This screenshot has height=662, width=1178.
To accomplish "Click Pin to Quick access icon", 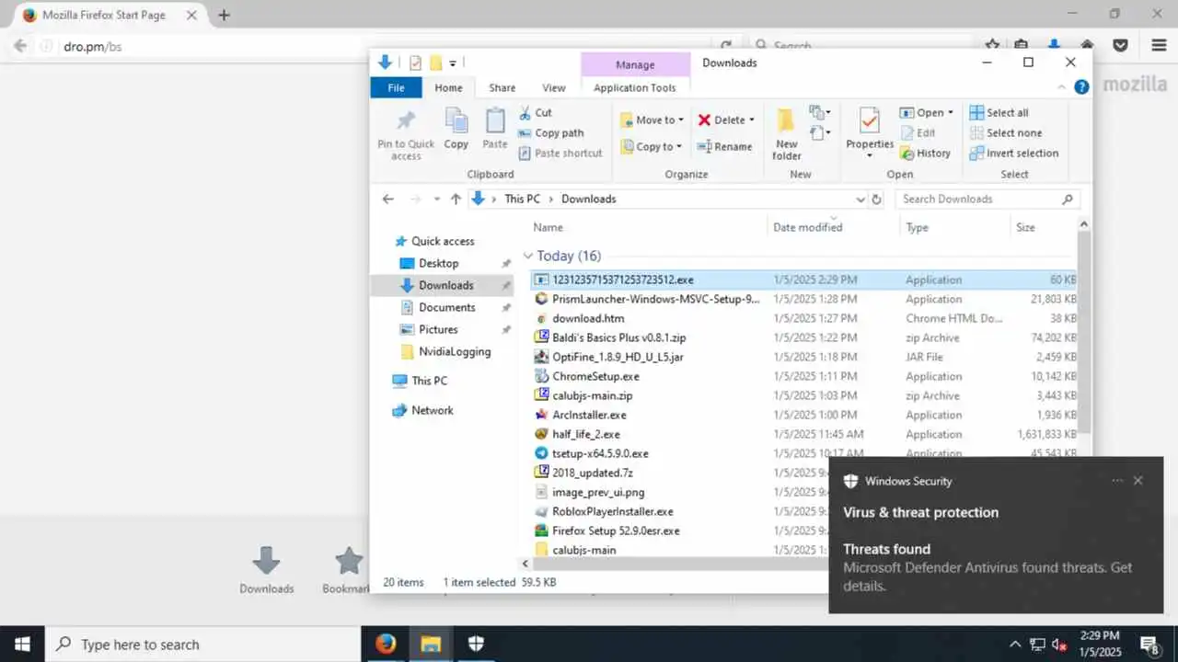I will tap(406, 121).
